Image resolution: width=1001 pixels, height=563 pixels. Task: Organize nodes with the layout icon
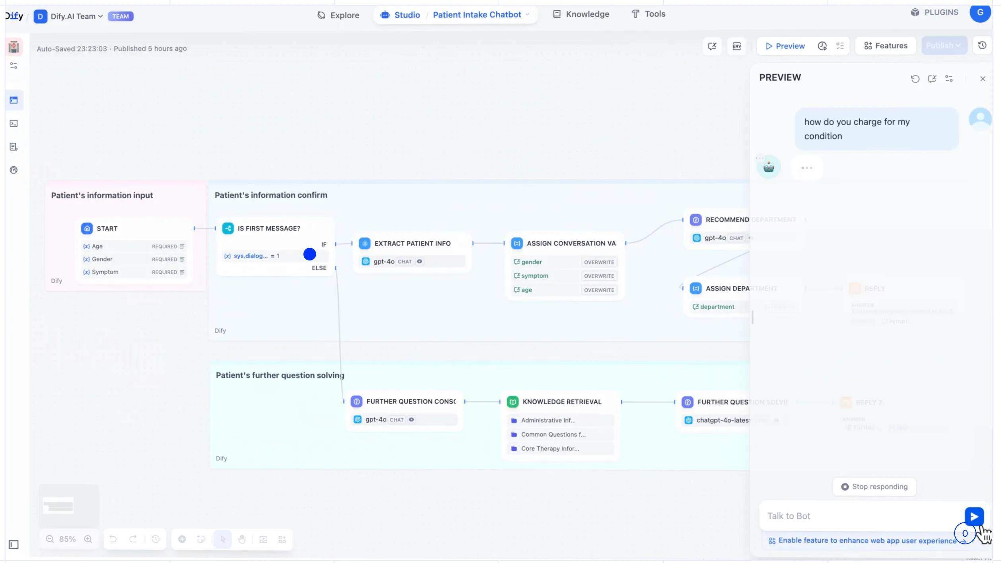click(282, 539)
